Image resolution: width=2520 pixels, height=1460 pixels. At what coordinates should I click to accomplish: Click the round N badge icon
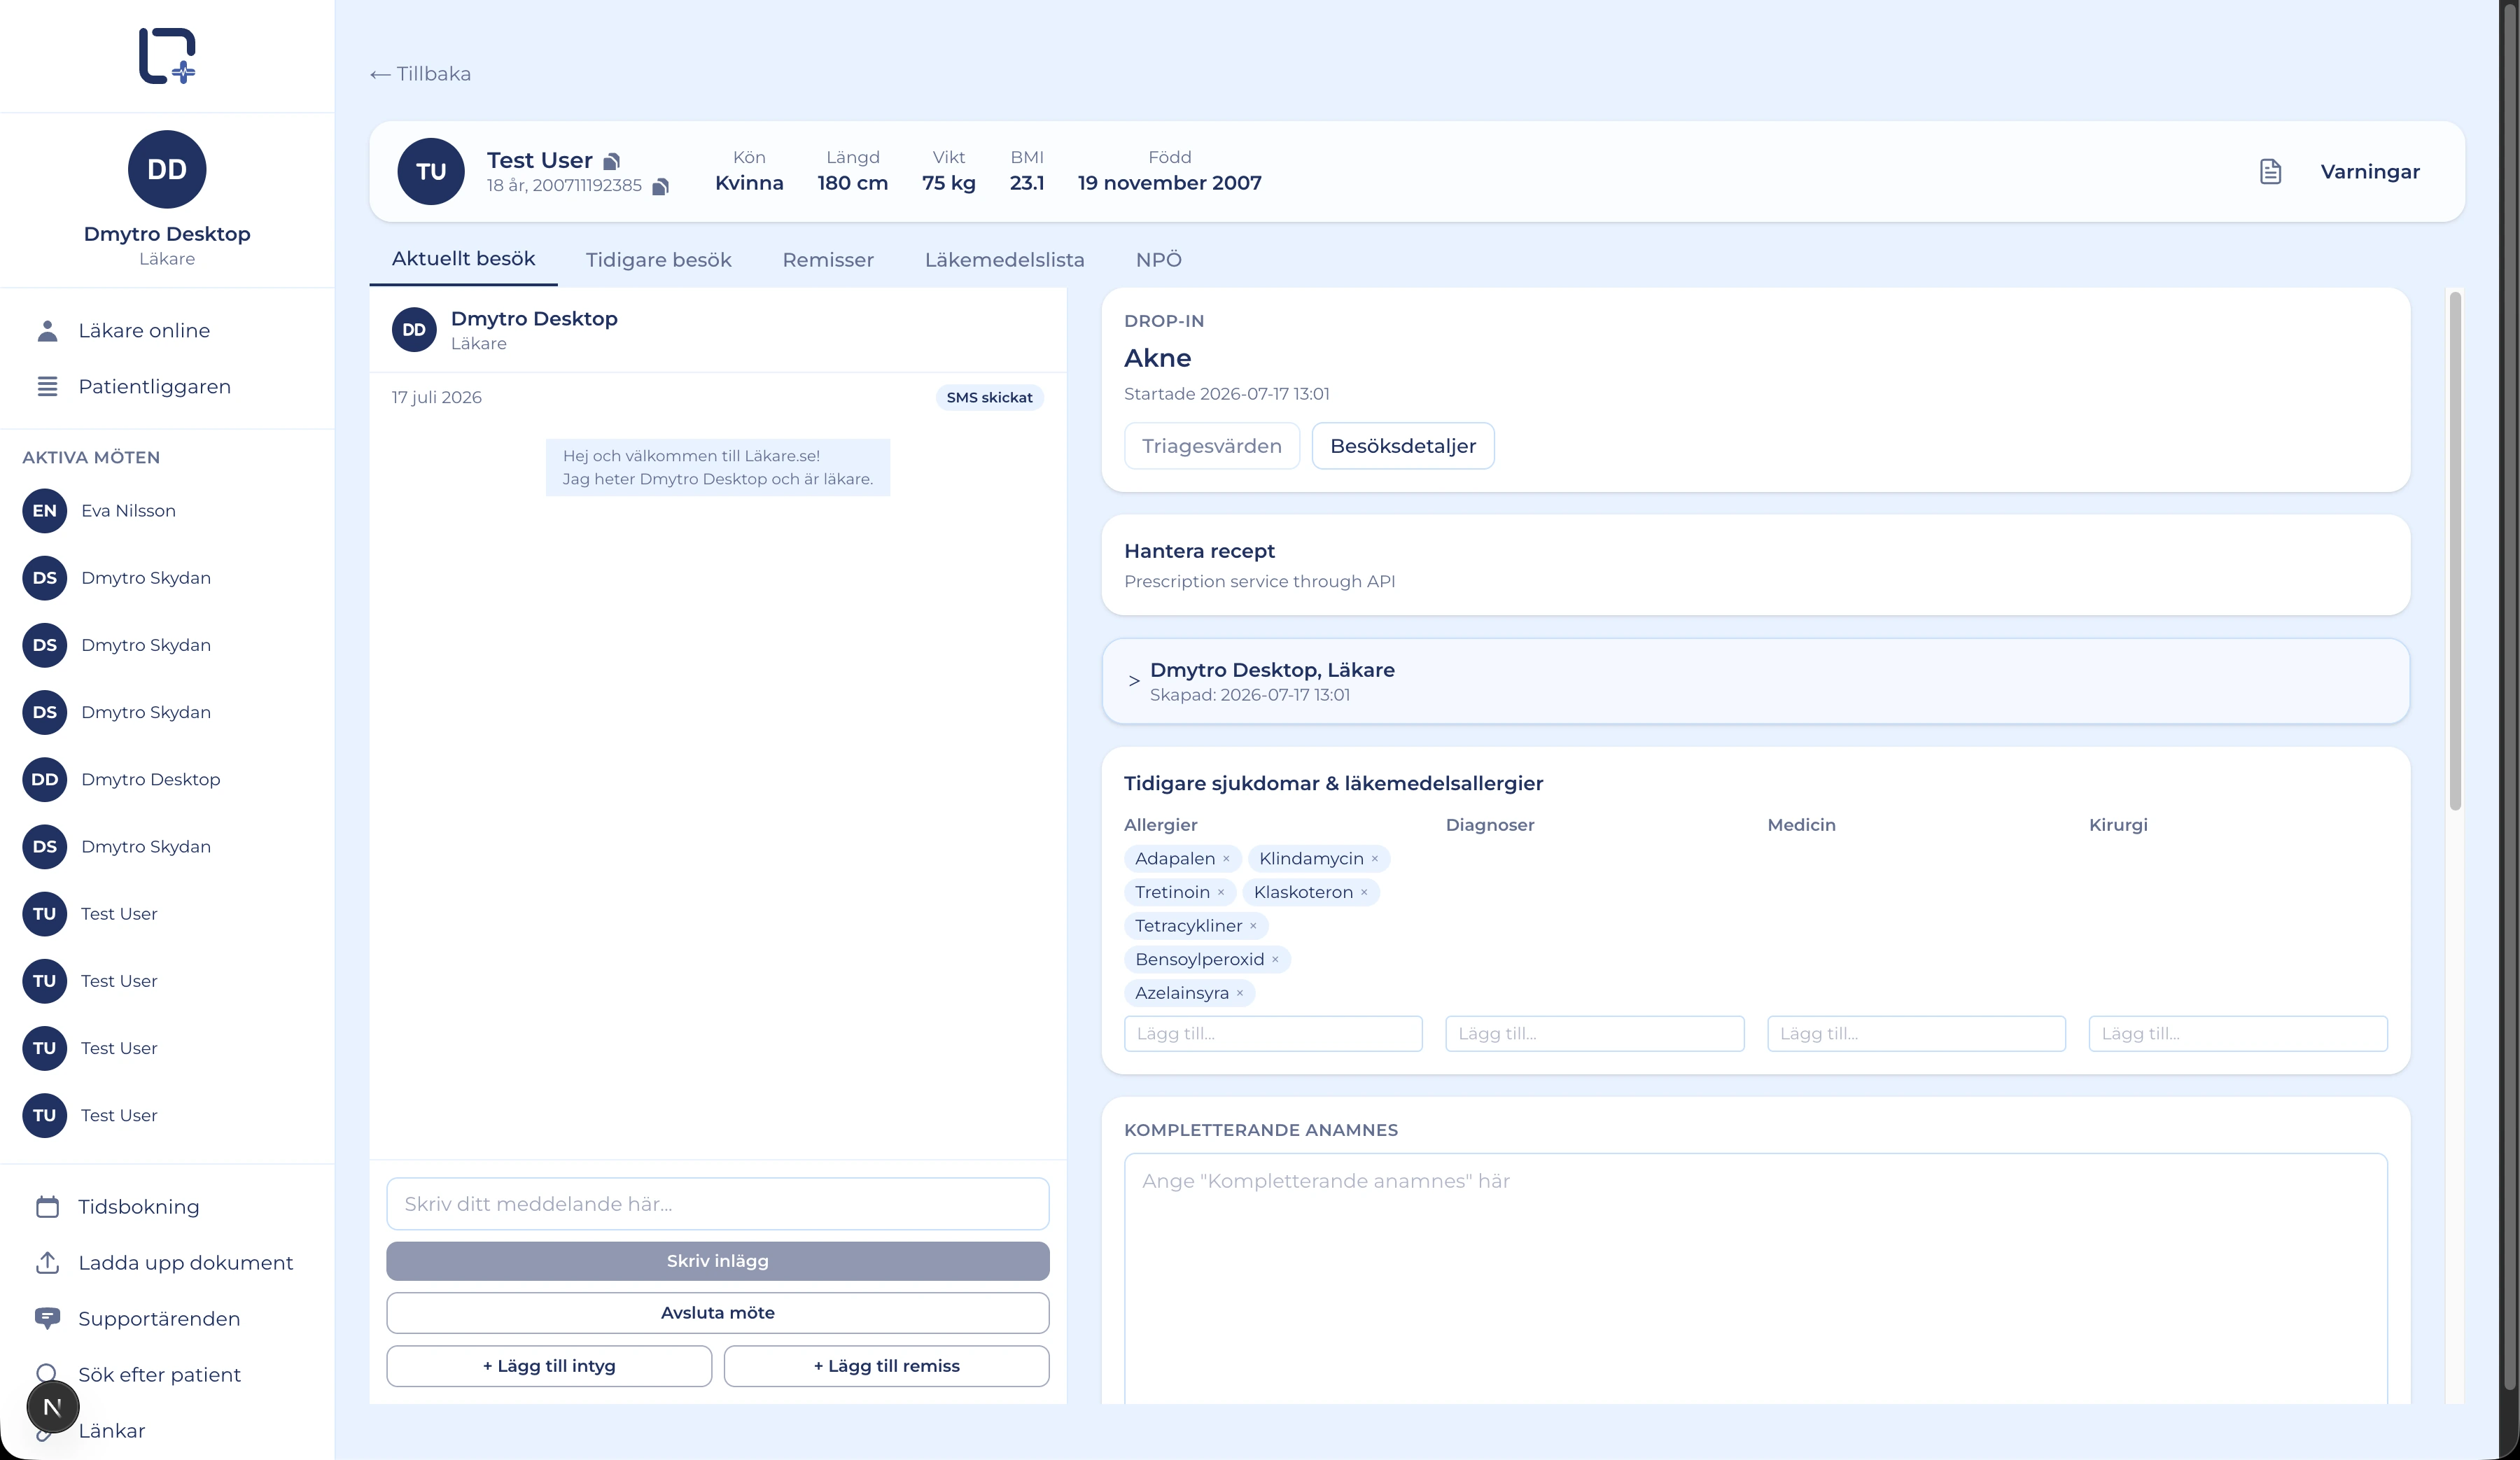coord(53,1407)
